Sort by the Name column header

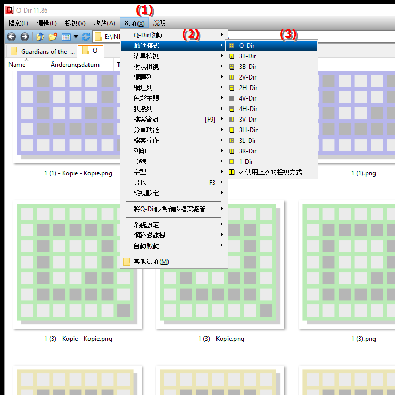[26, 65]
